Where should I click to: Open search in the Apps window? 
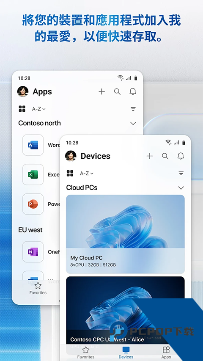pos(117,92)
